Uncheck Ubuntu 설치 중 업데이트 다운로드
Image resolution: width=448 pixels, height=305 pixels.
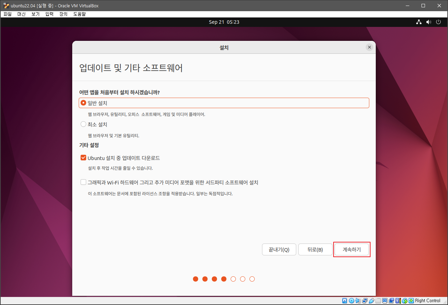tap(83, 158)
